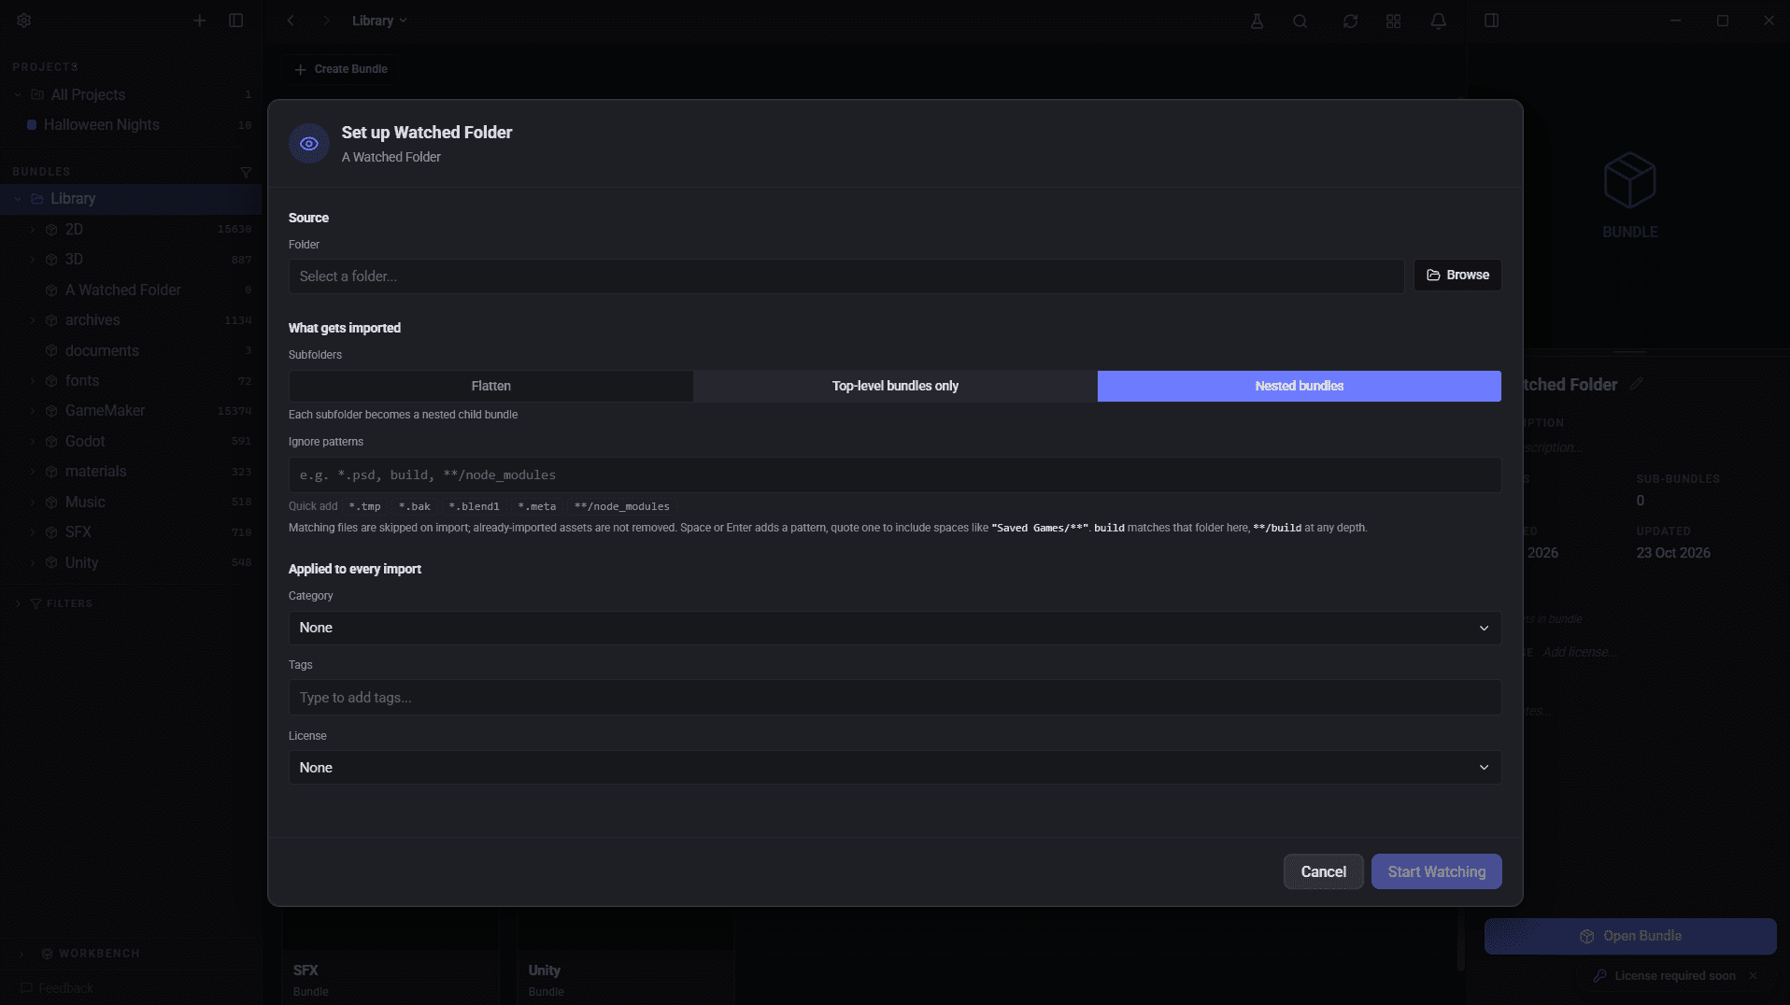The image size is (1790, 1005).
Task: Quick add *.meta pattern
Action: coord(537,506)
